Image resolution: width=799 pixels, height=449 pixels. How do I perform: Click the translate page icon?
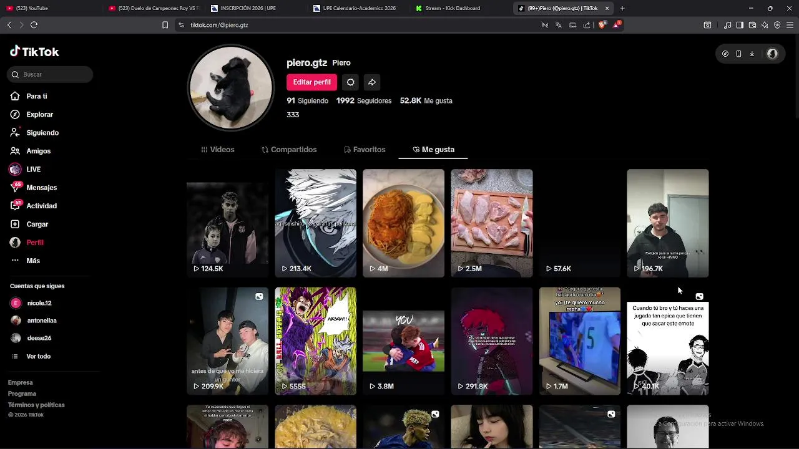pos(558,25)
